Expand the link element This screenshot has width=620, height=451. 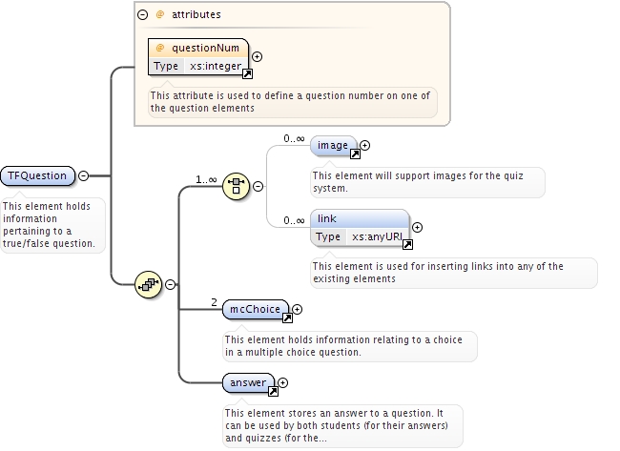click(x=417, y=227)
